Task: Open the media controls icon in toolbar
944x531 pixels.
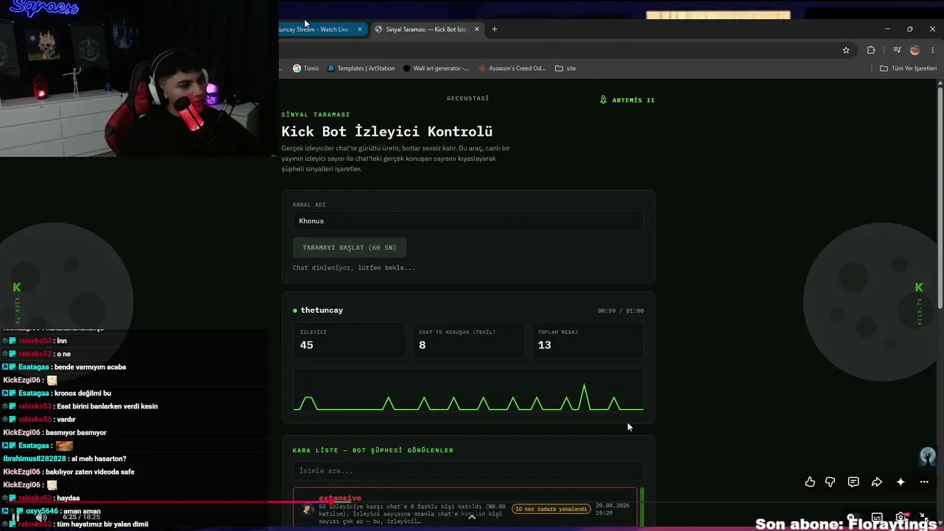Action: pos(897,50)
